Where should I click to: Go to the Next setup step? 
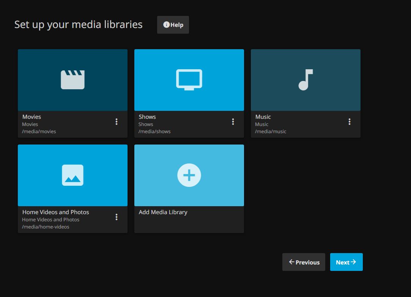(x=346, y=262)
